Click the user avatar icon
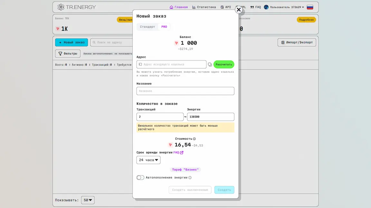 [266, 7]
